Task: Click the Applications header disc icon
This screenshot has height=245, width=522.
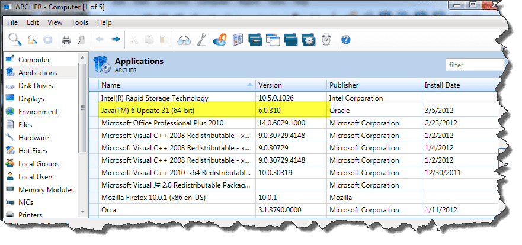Action: [x=101, y=64]
